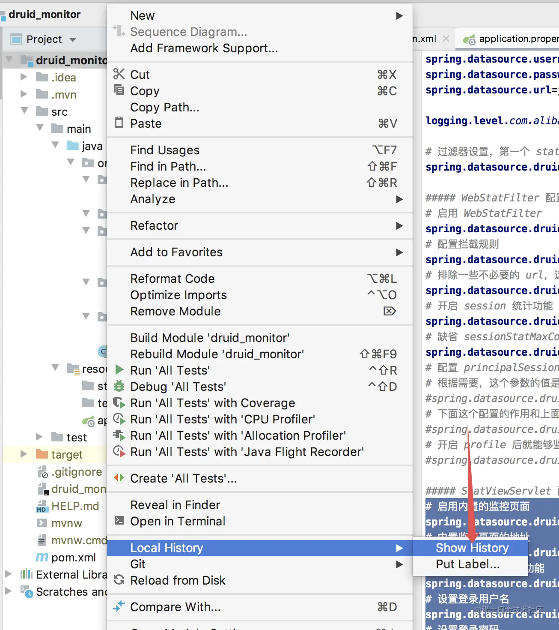559x630 pixels.
Task: Click the Run 'All Tests' green play icon
Action: tap(119, 369)
